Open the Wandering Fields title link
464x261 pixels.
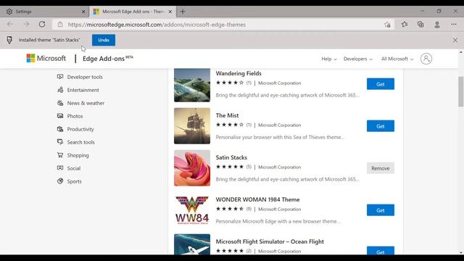pyautogui.click(x=239, y=73)
